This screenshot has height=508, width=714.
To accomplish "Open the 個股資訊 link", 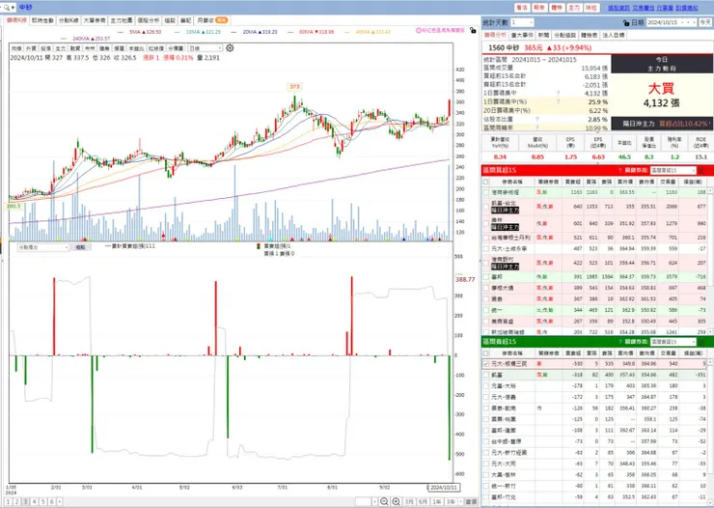I will pyautogui.click(x=618, y=8).
